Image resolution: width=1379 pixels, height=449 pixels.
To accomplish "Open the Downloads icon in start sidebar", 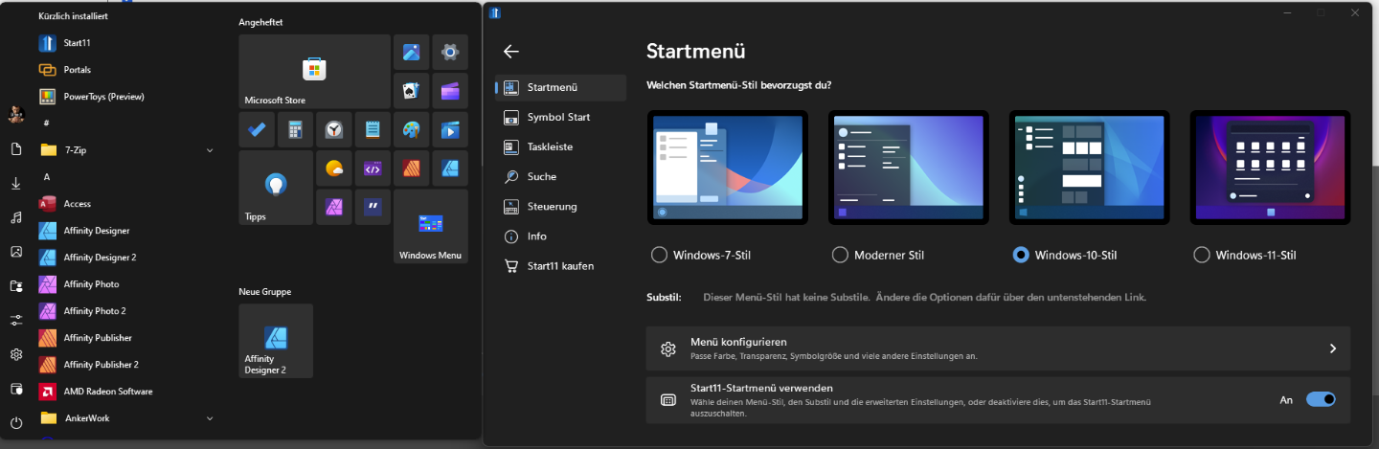I will tap(16, 183).
